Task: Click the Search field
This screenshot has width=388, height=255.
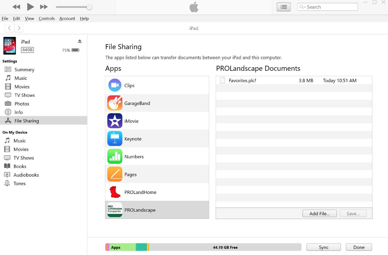Action: pyautogui.click(x=327, y=7)
